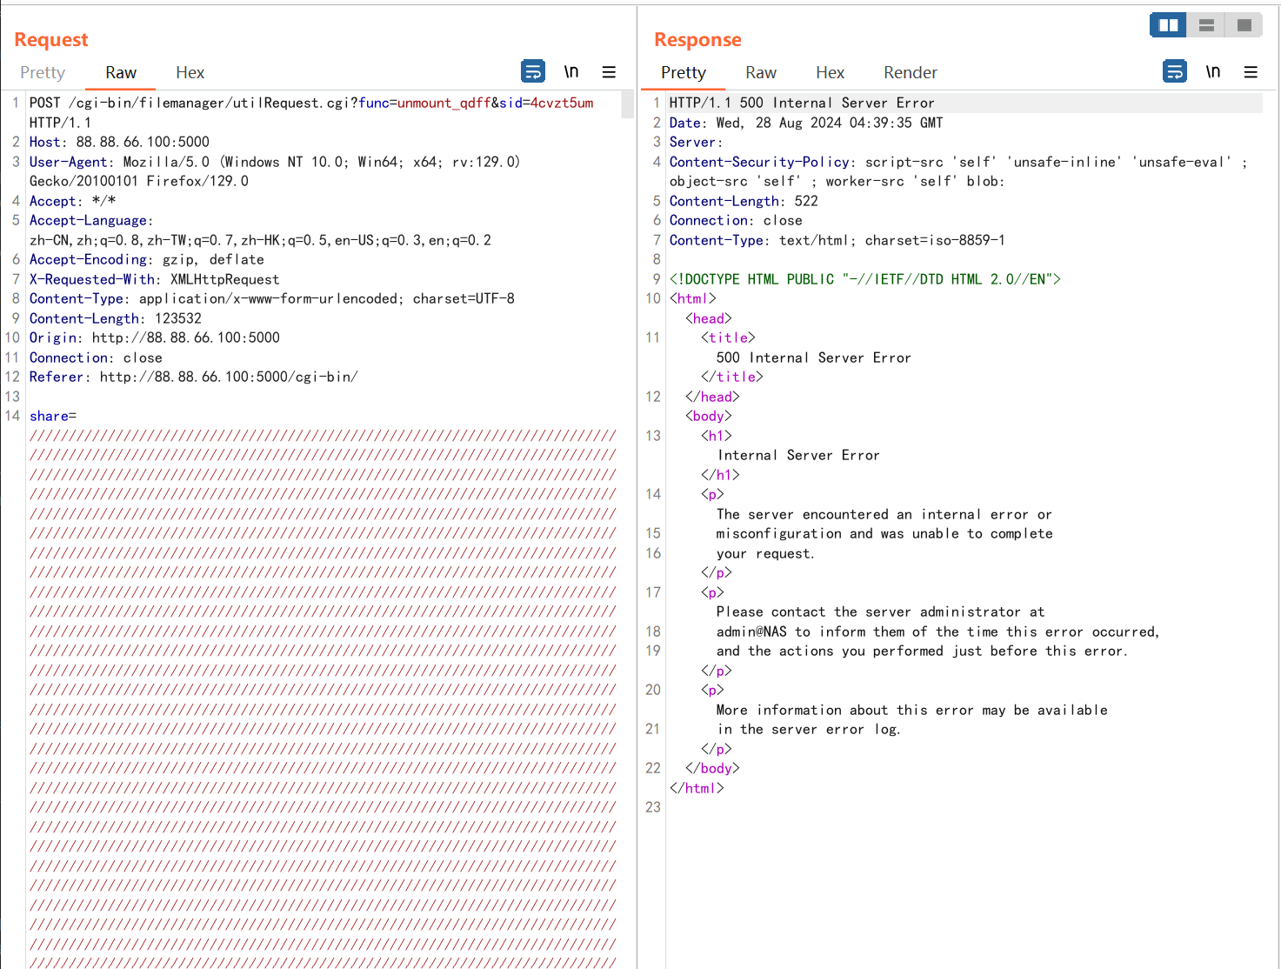Switch Request view to Pretty tab
The width and height of the screenshot is (1281, 969).
43,73
